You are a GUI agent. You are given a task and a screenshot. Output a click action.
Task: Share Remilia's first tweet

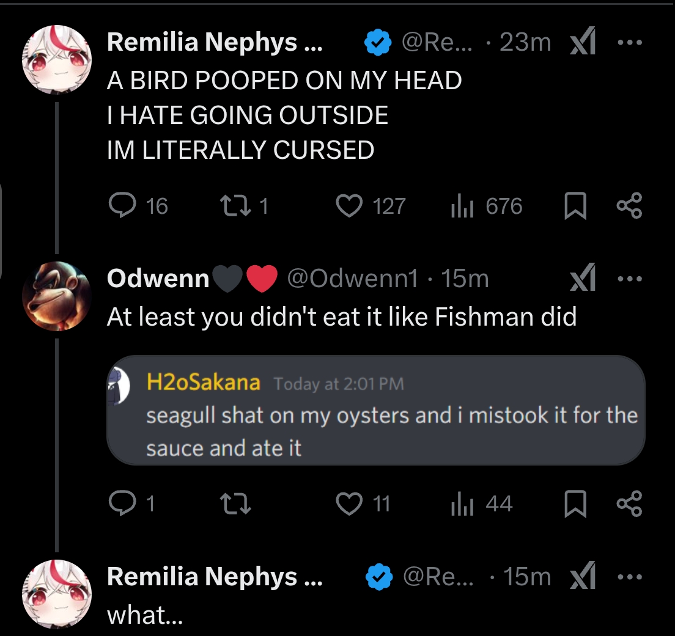(629, 206)
